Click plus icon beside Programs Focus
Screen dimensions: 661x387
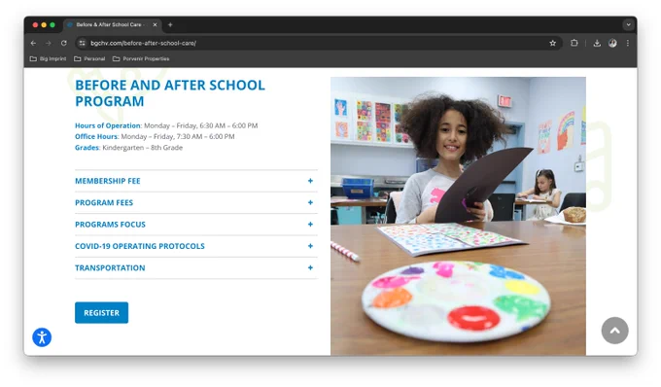[310, 225]
